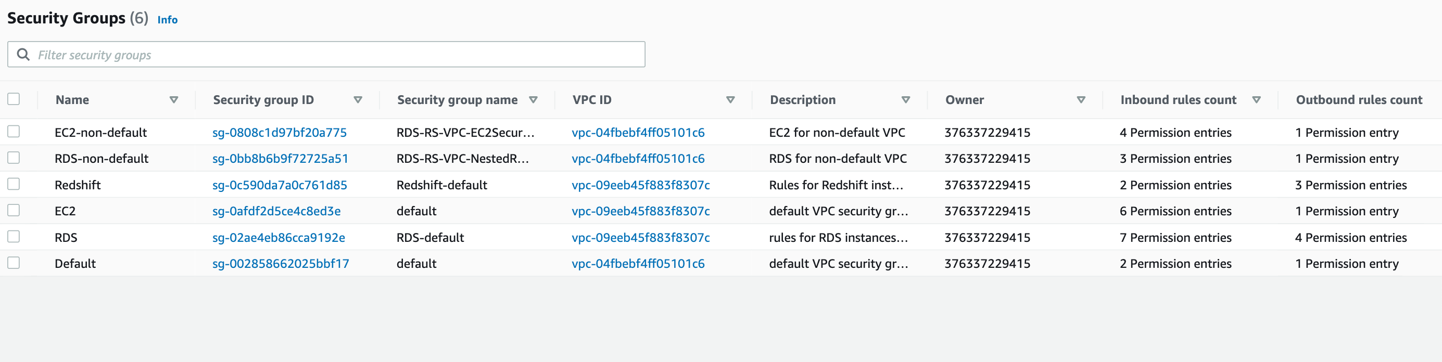This screenshot has width=1442, height=362.
Task: Sort by Name column arrow
Action: pos(173,99)
